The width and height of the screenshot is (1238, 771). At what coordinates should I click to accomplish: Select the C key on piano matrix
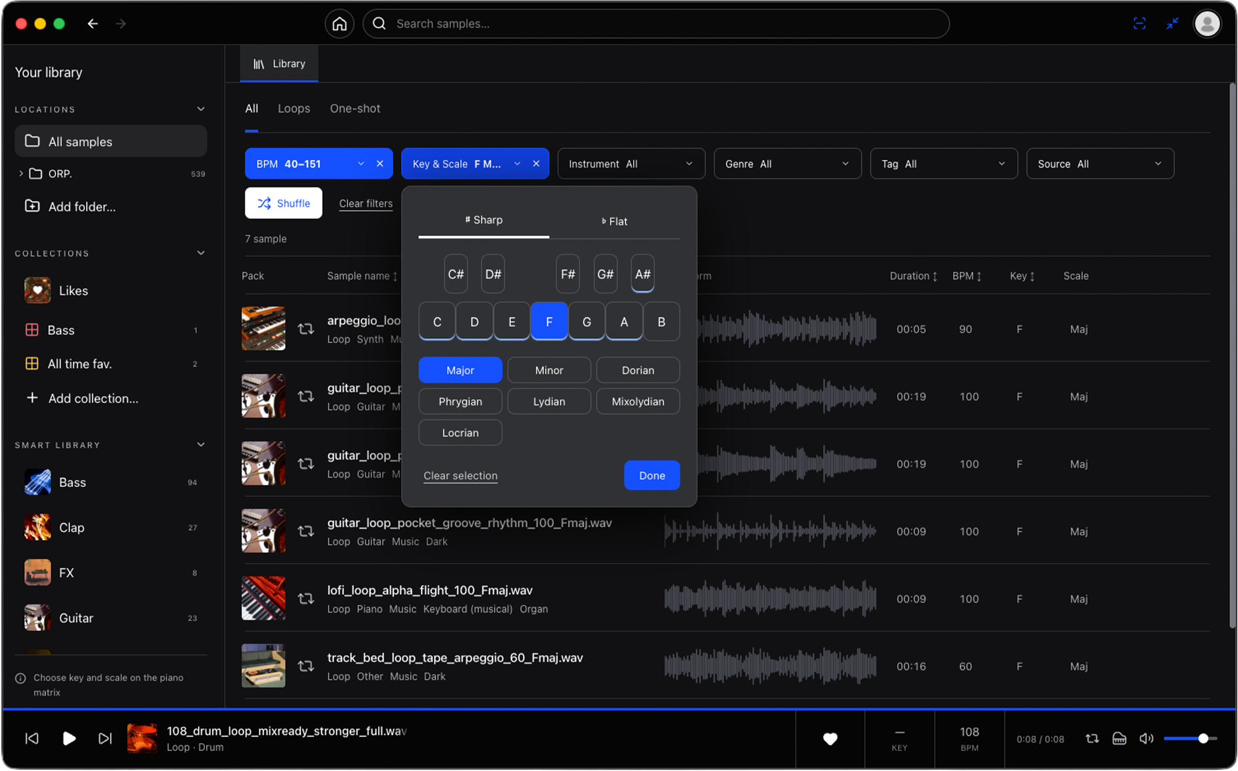click(437, 321)
